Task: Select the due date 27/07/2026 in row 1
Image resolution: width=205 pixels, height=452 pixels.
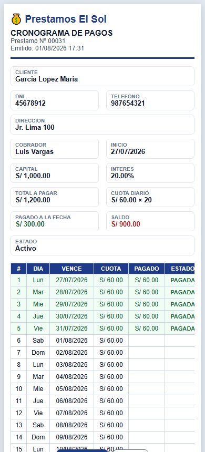Action: pos(71,280)
